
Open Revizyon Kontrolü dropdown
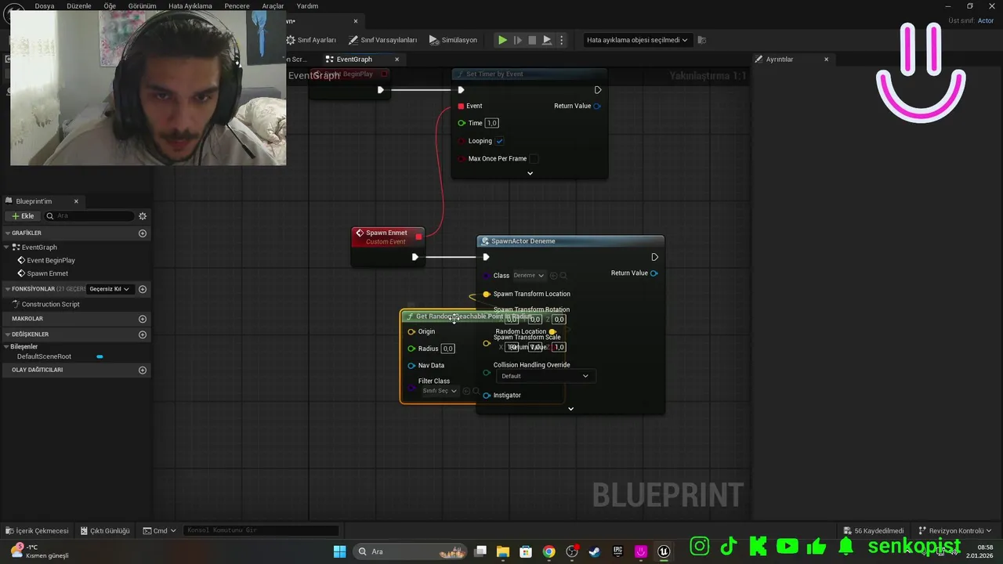tap(954, 530)
